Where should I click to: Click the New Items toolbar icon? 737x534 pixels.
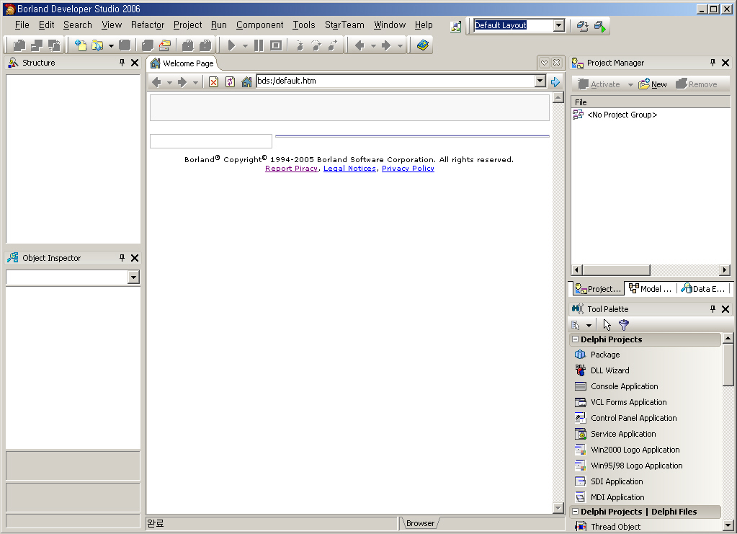[x=81, y=45]
